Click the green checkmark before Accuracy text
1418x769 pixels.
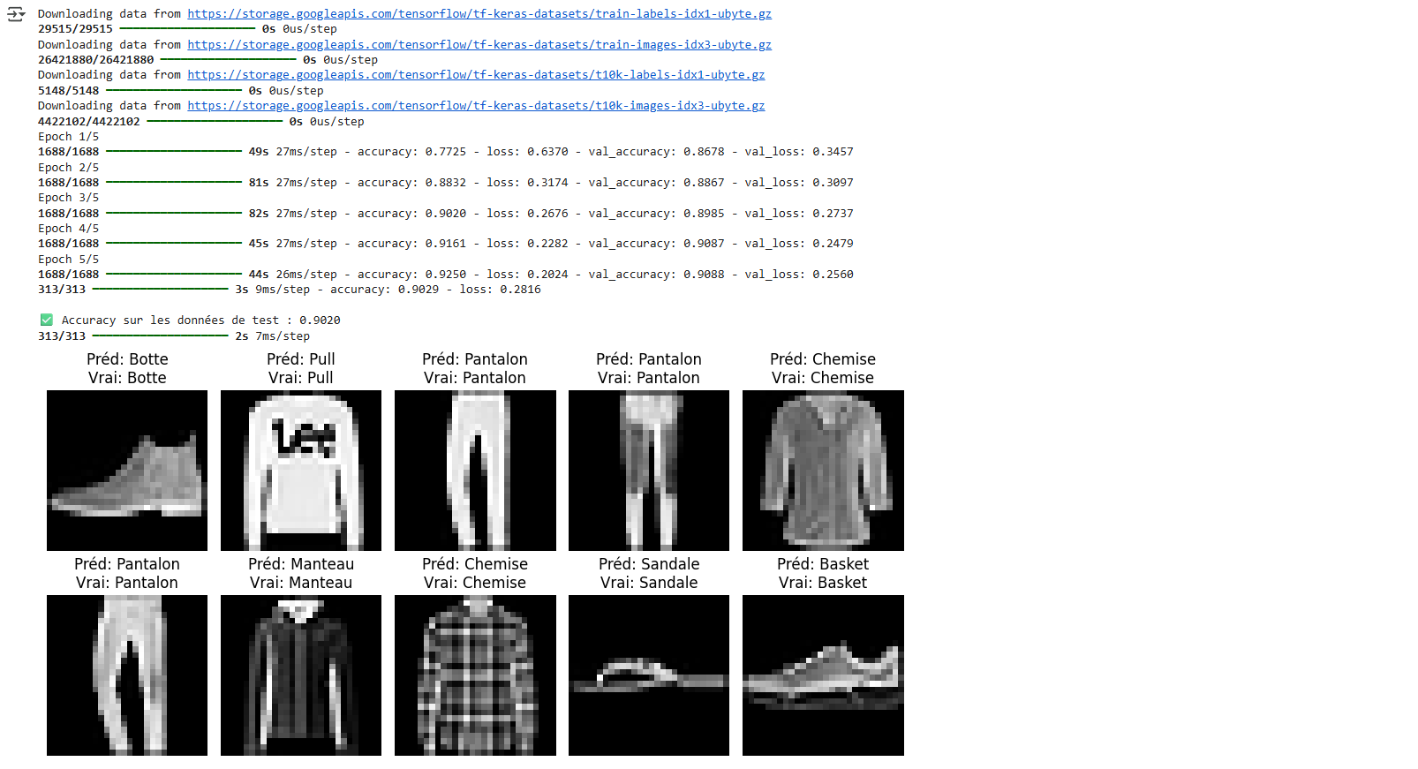47,320
